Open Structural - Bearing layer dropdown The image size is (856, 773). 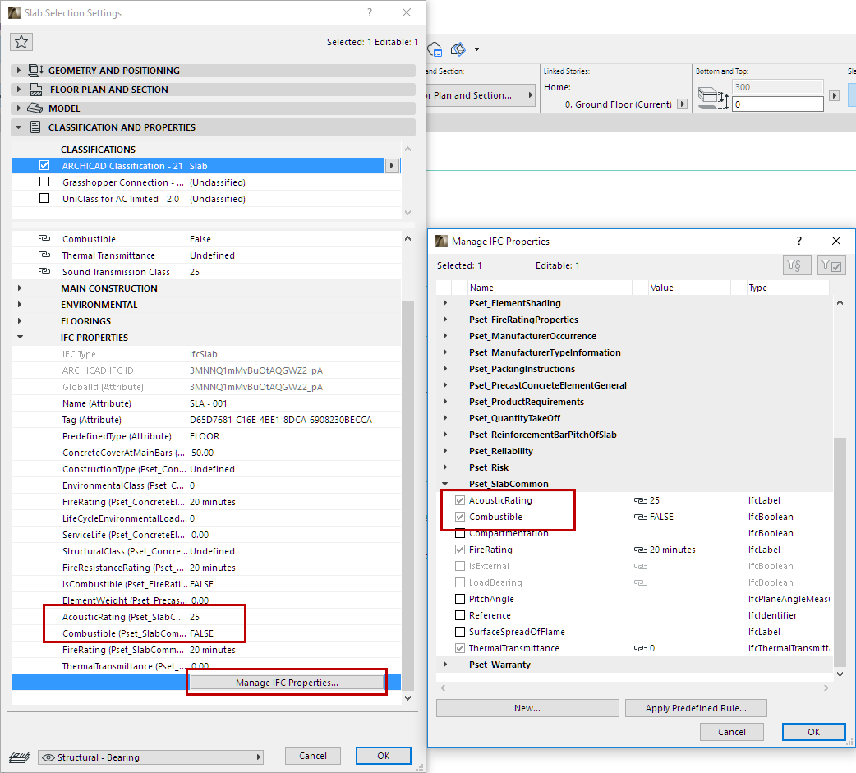pyautogui.click(x=150, y=757)
